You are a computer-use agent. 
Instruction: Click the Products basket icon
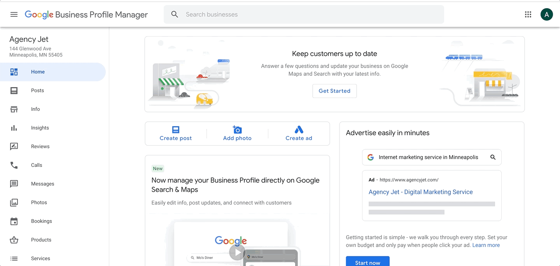coord(14,240)
